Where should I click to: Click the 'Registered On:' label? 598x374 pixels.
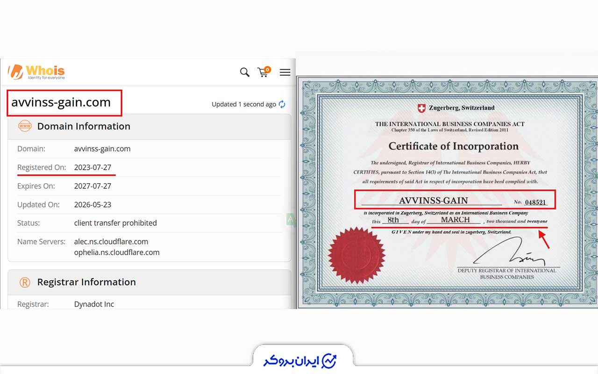click(x=42, y=167)
